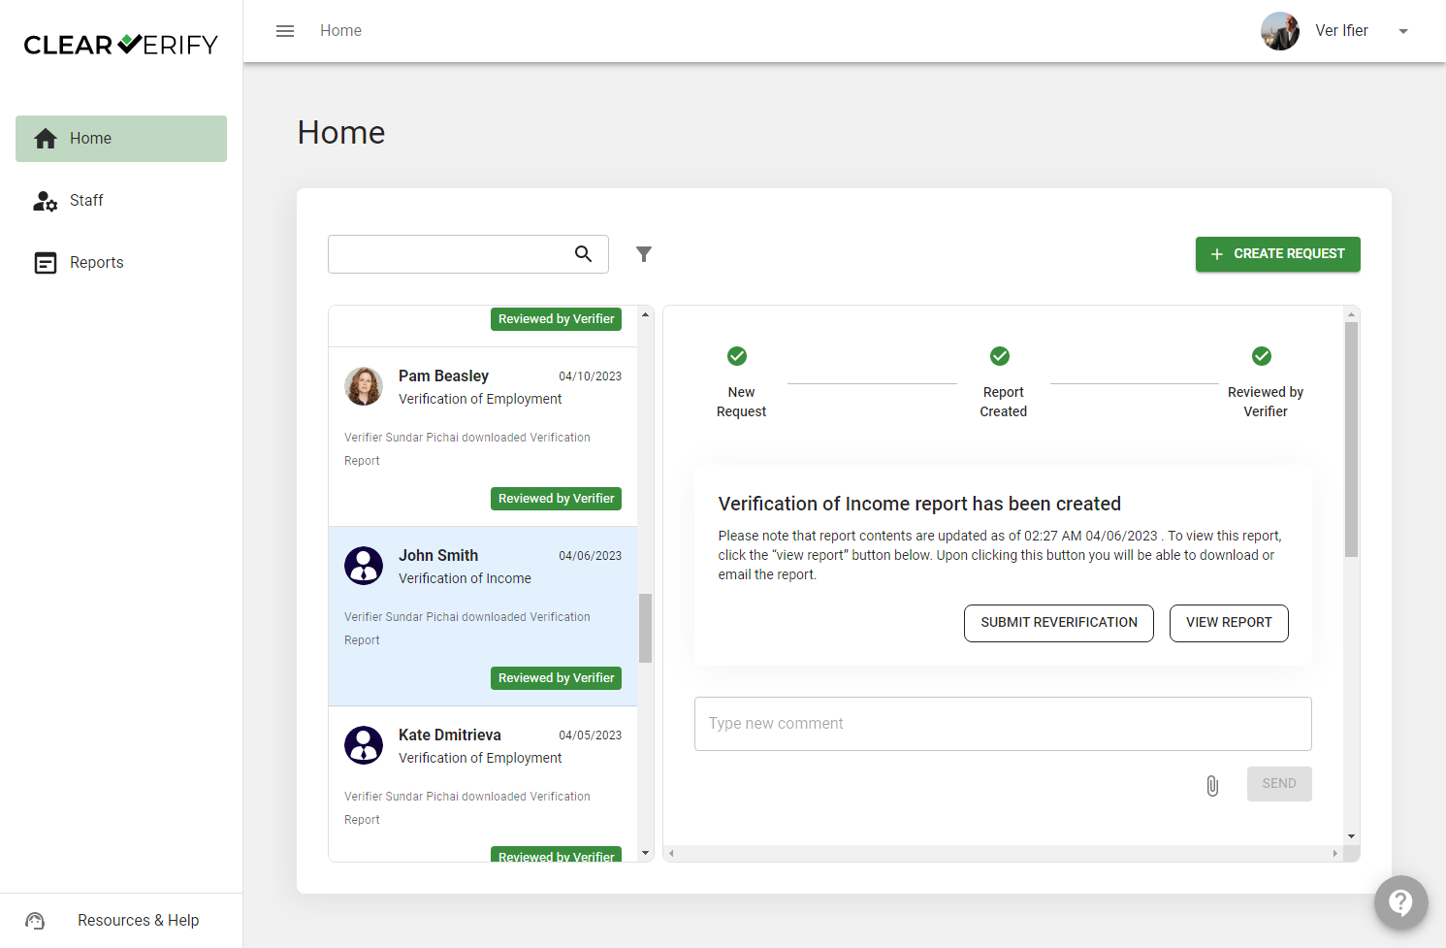Click Pam Beasley's avatar photo
1446x948 pixels.
[364, 386]
